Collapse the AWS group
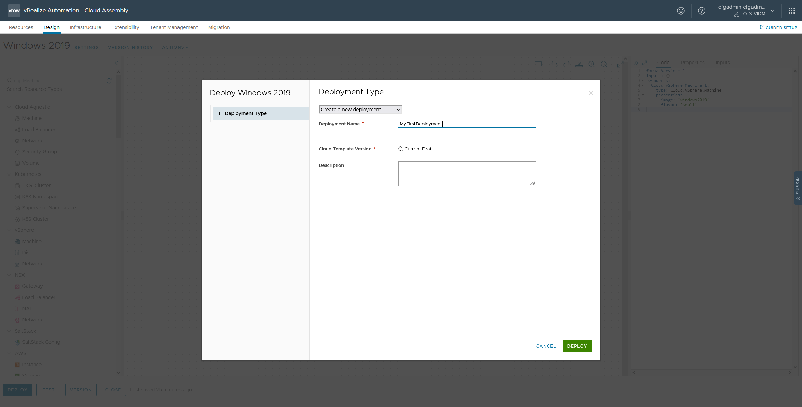Screen dimensions: 802x407 pyautogui.click(x=9, y=354)
